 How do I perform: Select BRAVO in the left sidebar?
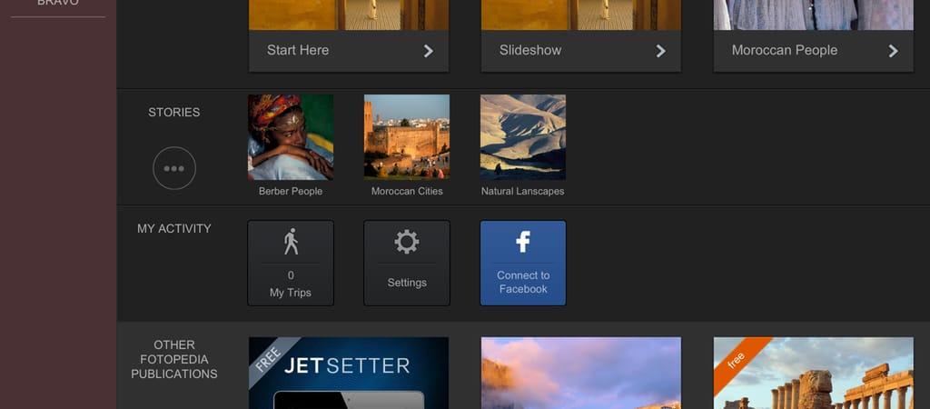pos(57,4)
